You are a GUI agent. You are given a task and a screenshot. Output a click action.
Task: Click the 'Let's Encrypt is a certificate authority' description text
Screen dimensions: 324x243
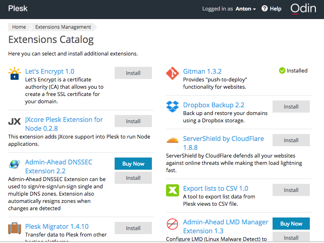point(64,90)
